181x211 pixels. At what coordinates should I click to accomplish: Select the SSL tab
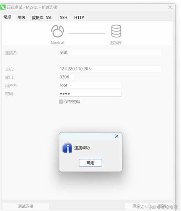tap(49, 18)
